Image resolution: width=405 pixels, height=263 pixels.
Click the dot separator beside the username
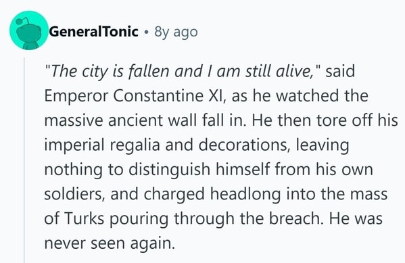(x=147, y=32)
